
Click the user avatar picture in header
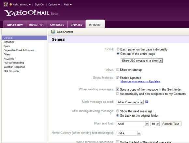tap(6, 4)
